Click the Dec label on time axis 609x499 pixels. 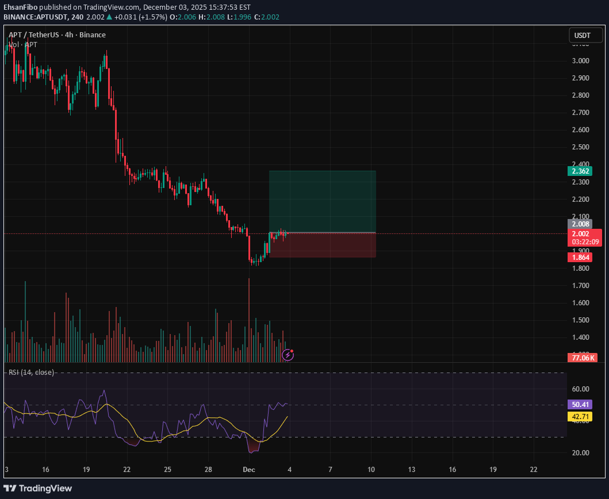pyautogui.click(x=248, y=469)
